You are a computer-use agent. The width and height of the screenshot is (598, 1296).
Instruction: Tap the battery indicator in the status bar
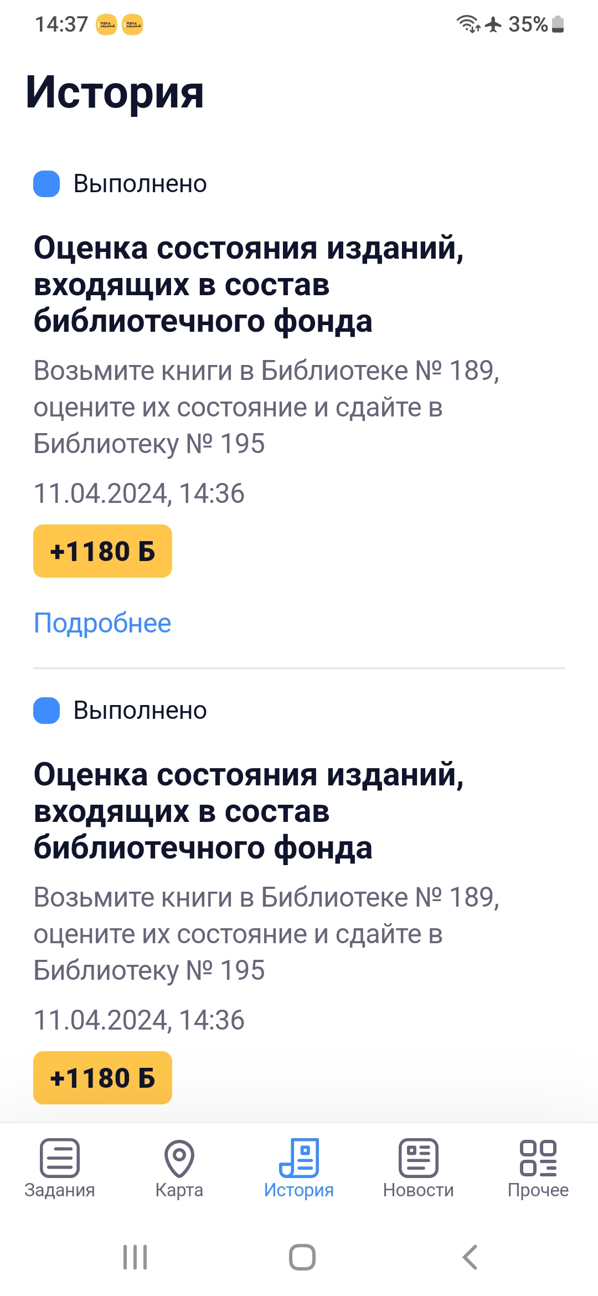coord(558,24)
